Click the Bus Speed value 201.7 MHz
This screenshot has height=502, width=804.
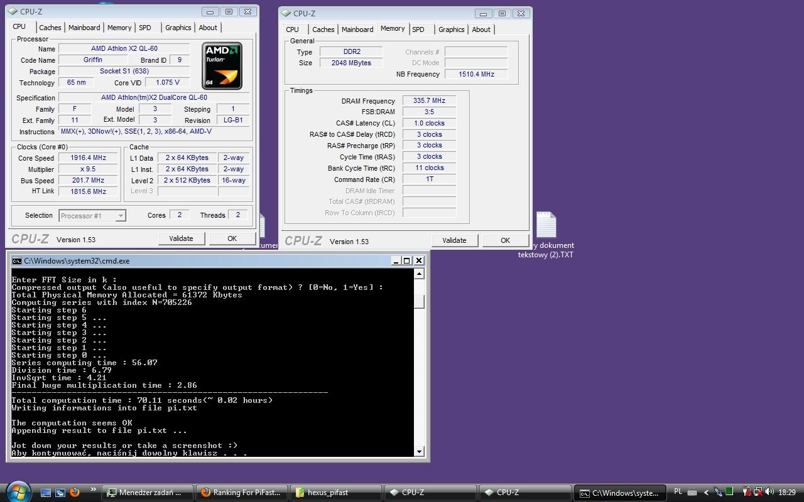88,180
